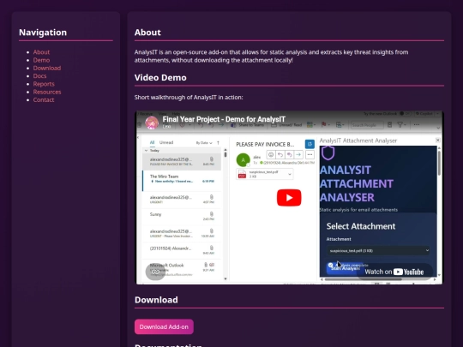The image size is (463, 347).
Task: Click the 'About' section heading in main content
Action: 147,33
